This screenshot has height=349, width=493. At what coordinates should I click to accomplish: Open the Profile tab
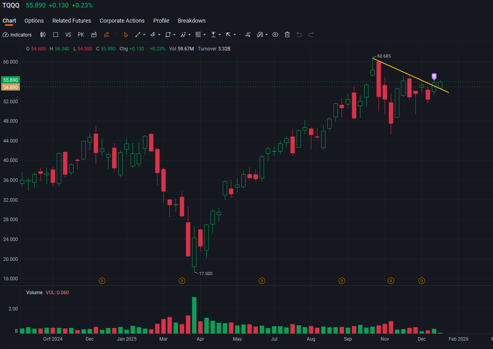click(161, 21)
